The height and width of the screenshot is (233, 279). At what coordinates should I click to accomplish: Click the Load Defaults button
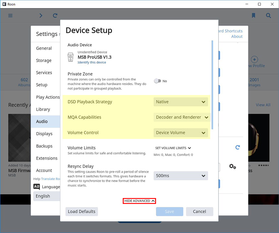coord(82,212)
